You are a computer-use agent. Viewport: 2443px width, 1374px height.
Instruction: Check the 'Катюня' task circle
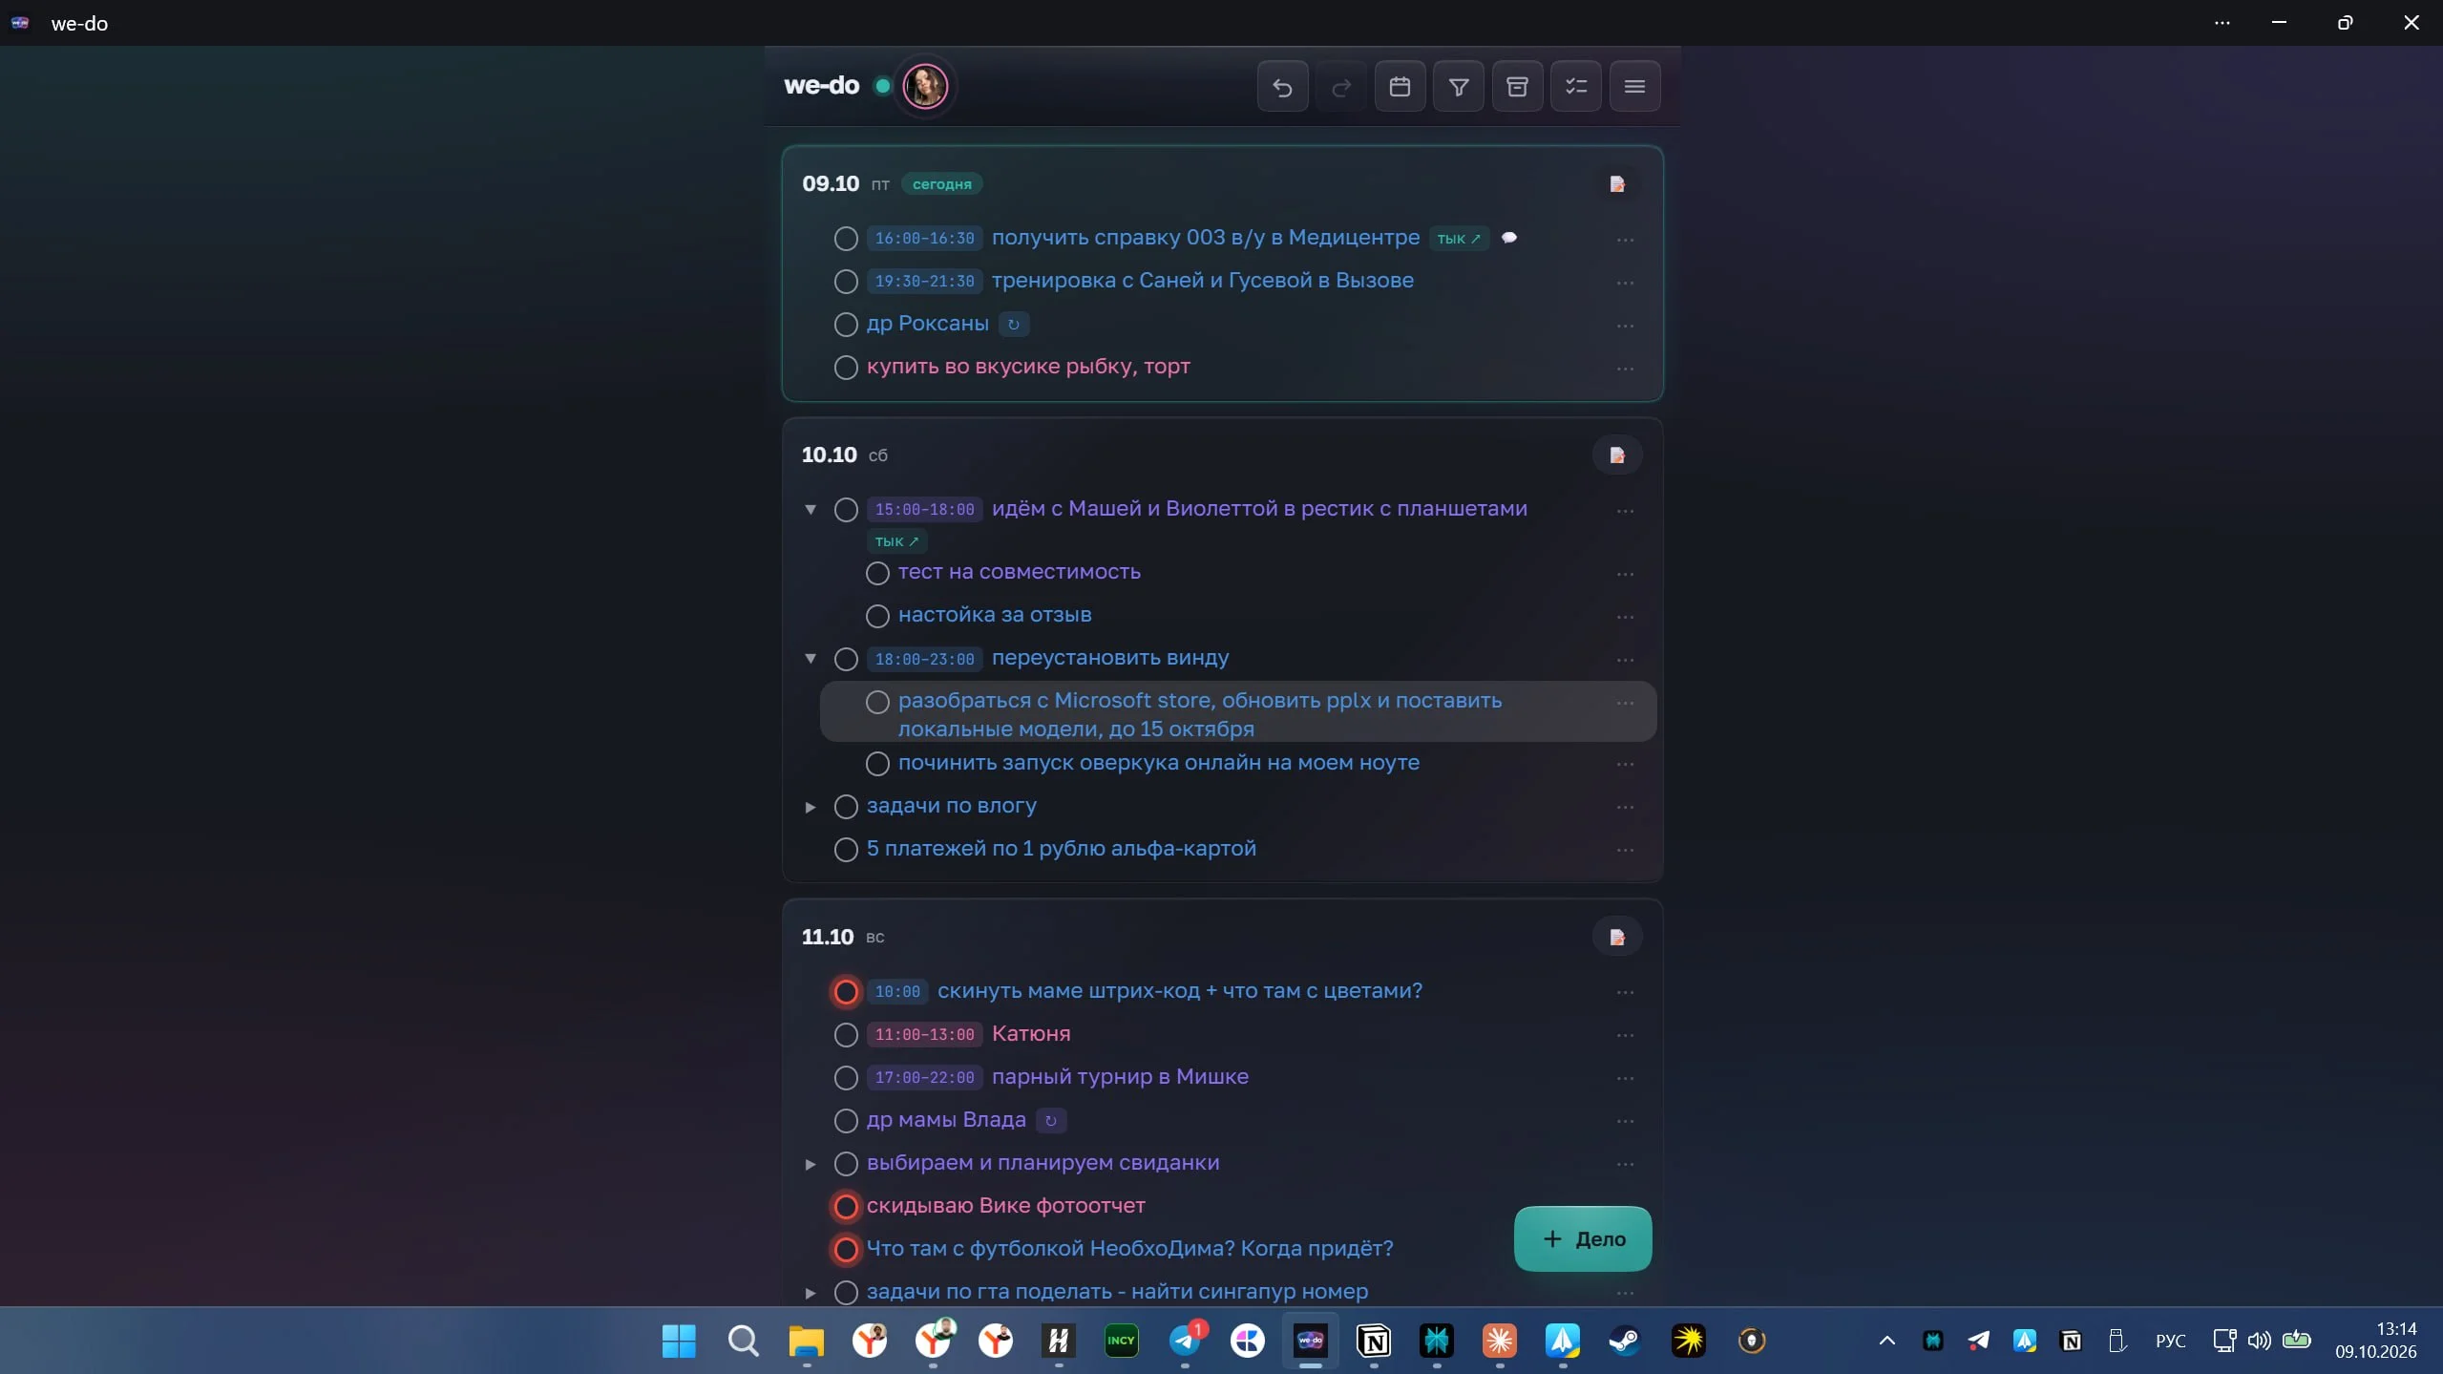[x=846, y=1035]
